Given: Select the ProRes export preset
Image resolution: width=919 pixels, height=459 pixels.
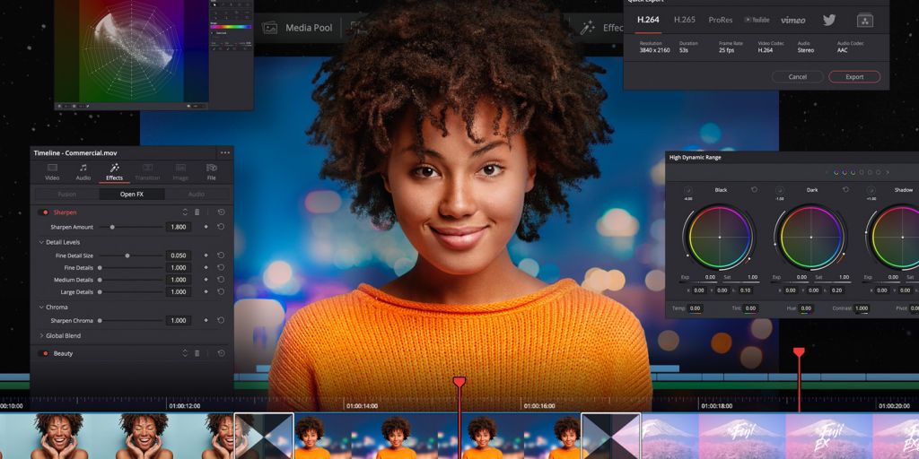Looking at the screenshot, I should 721,20.
